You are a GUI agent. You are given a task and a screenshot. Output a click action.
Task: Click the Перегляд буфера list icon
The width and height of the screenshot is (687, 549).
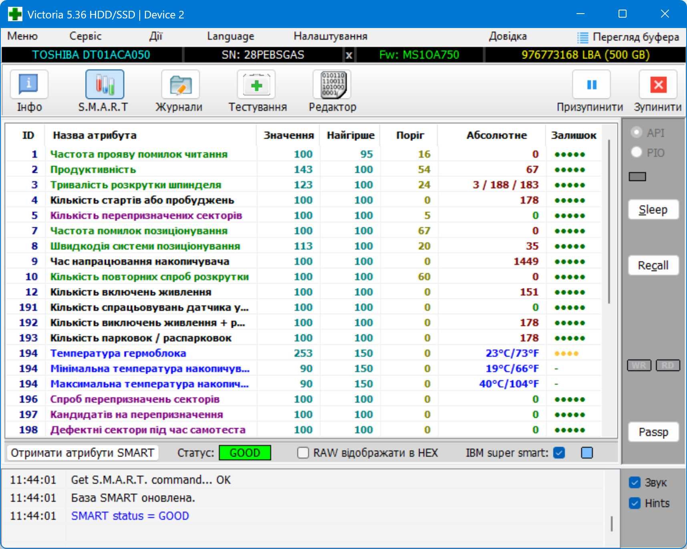pos(583,38)
